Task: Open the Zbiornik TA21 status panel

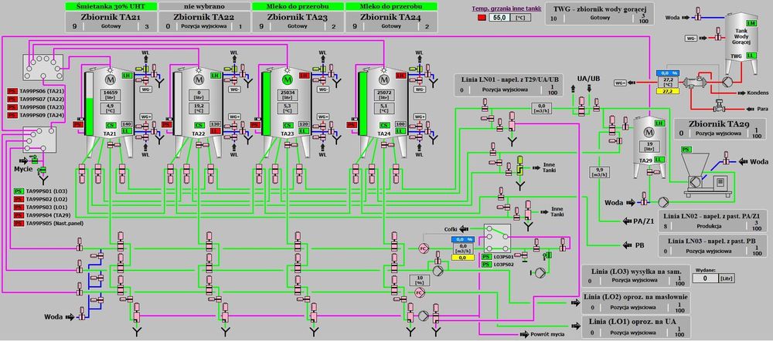Action: pyautogui.click(x=111, y=22)
